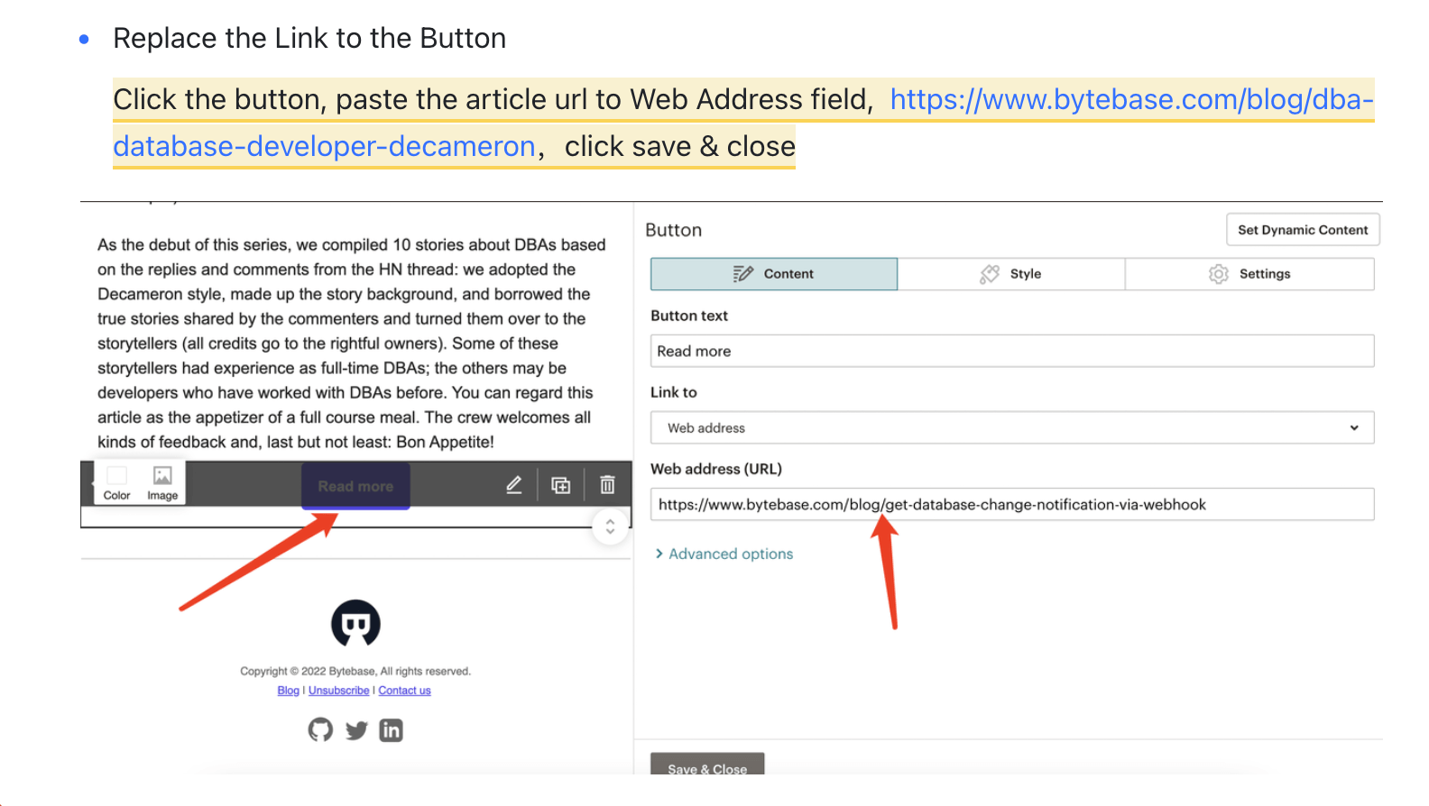Click the email body paragraph text
The height and width of the screenshot is (806, 1429).
(352, 343)
